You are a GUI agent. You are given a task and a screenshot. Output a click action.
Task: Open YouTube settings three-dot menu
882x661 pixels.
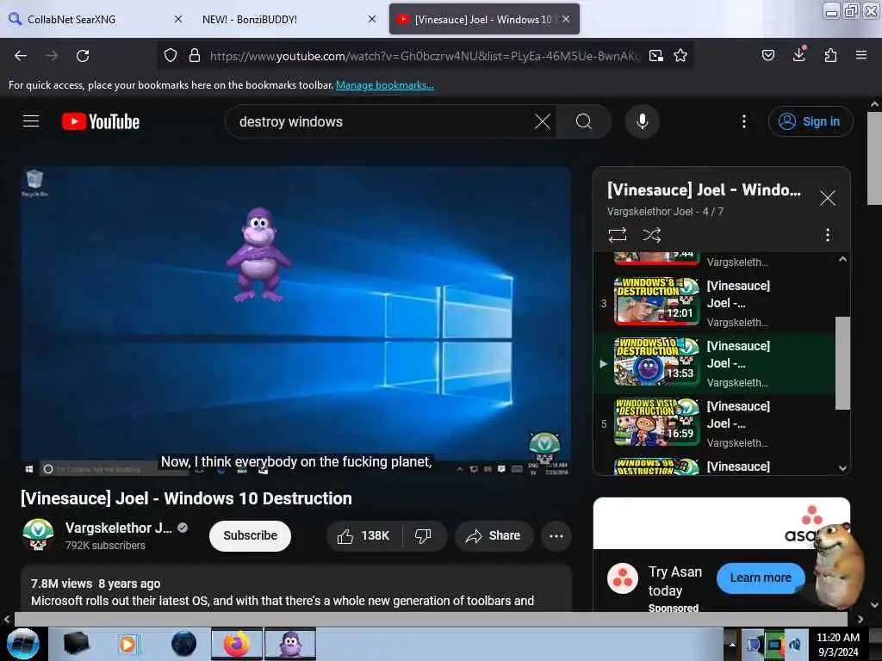click(x=744, y=121)
